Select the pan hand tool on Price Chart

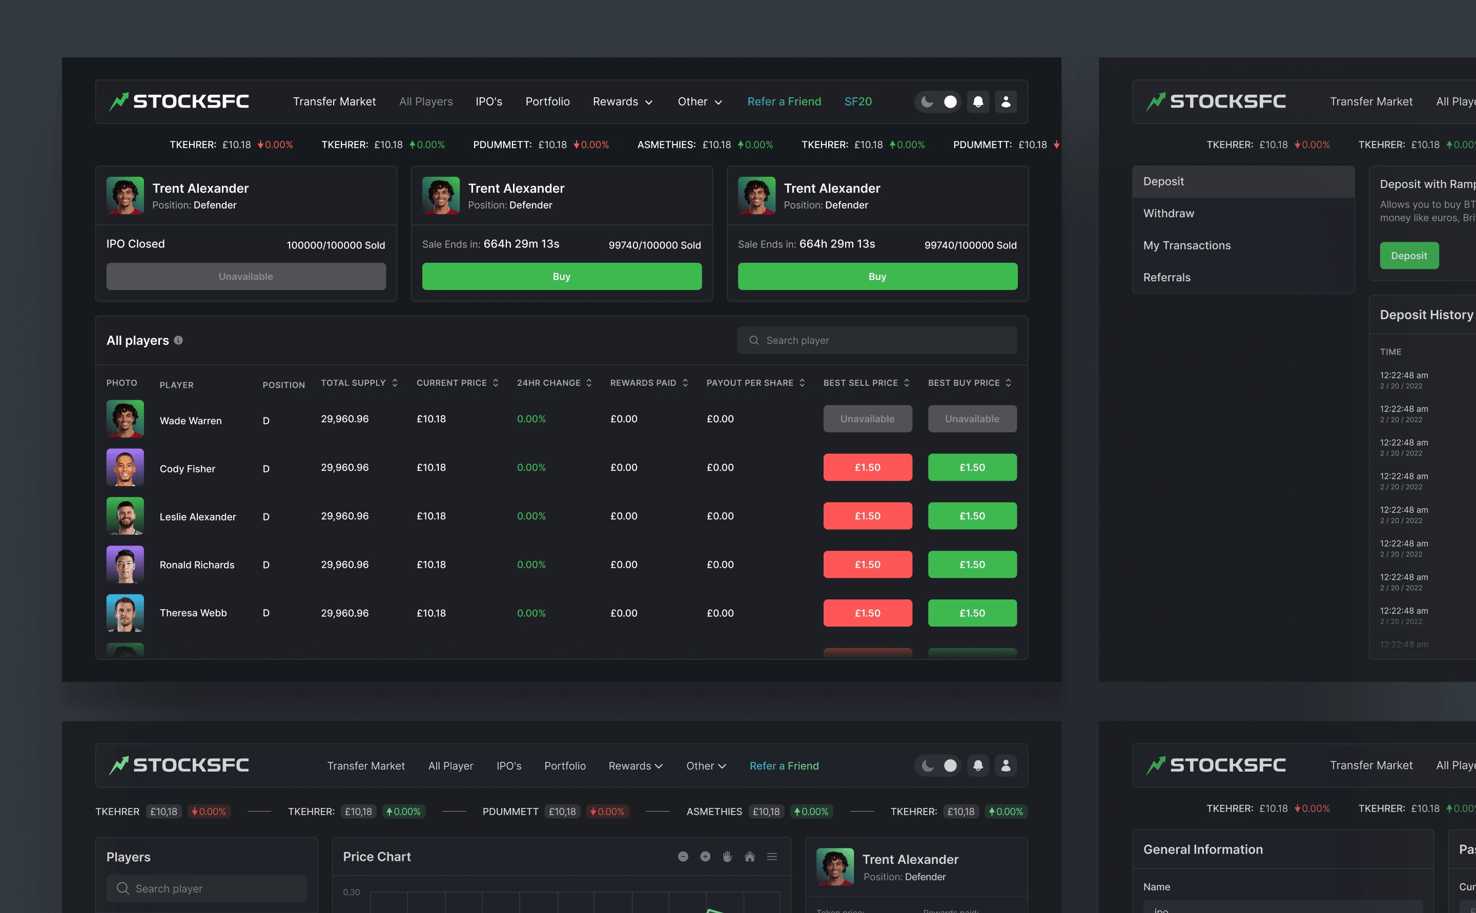727,856
